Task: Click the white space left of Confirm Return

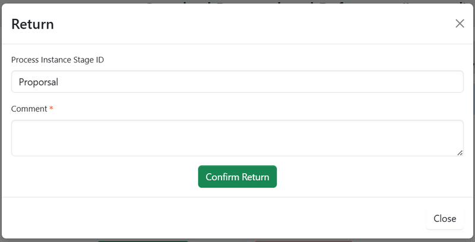Action: [101, 177]
